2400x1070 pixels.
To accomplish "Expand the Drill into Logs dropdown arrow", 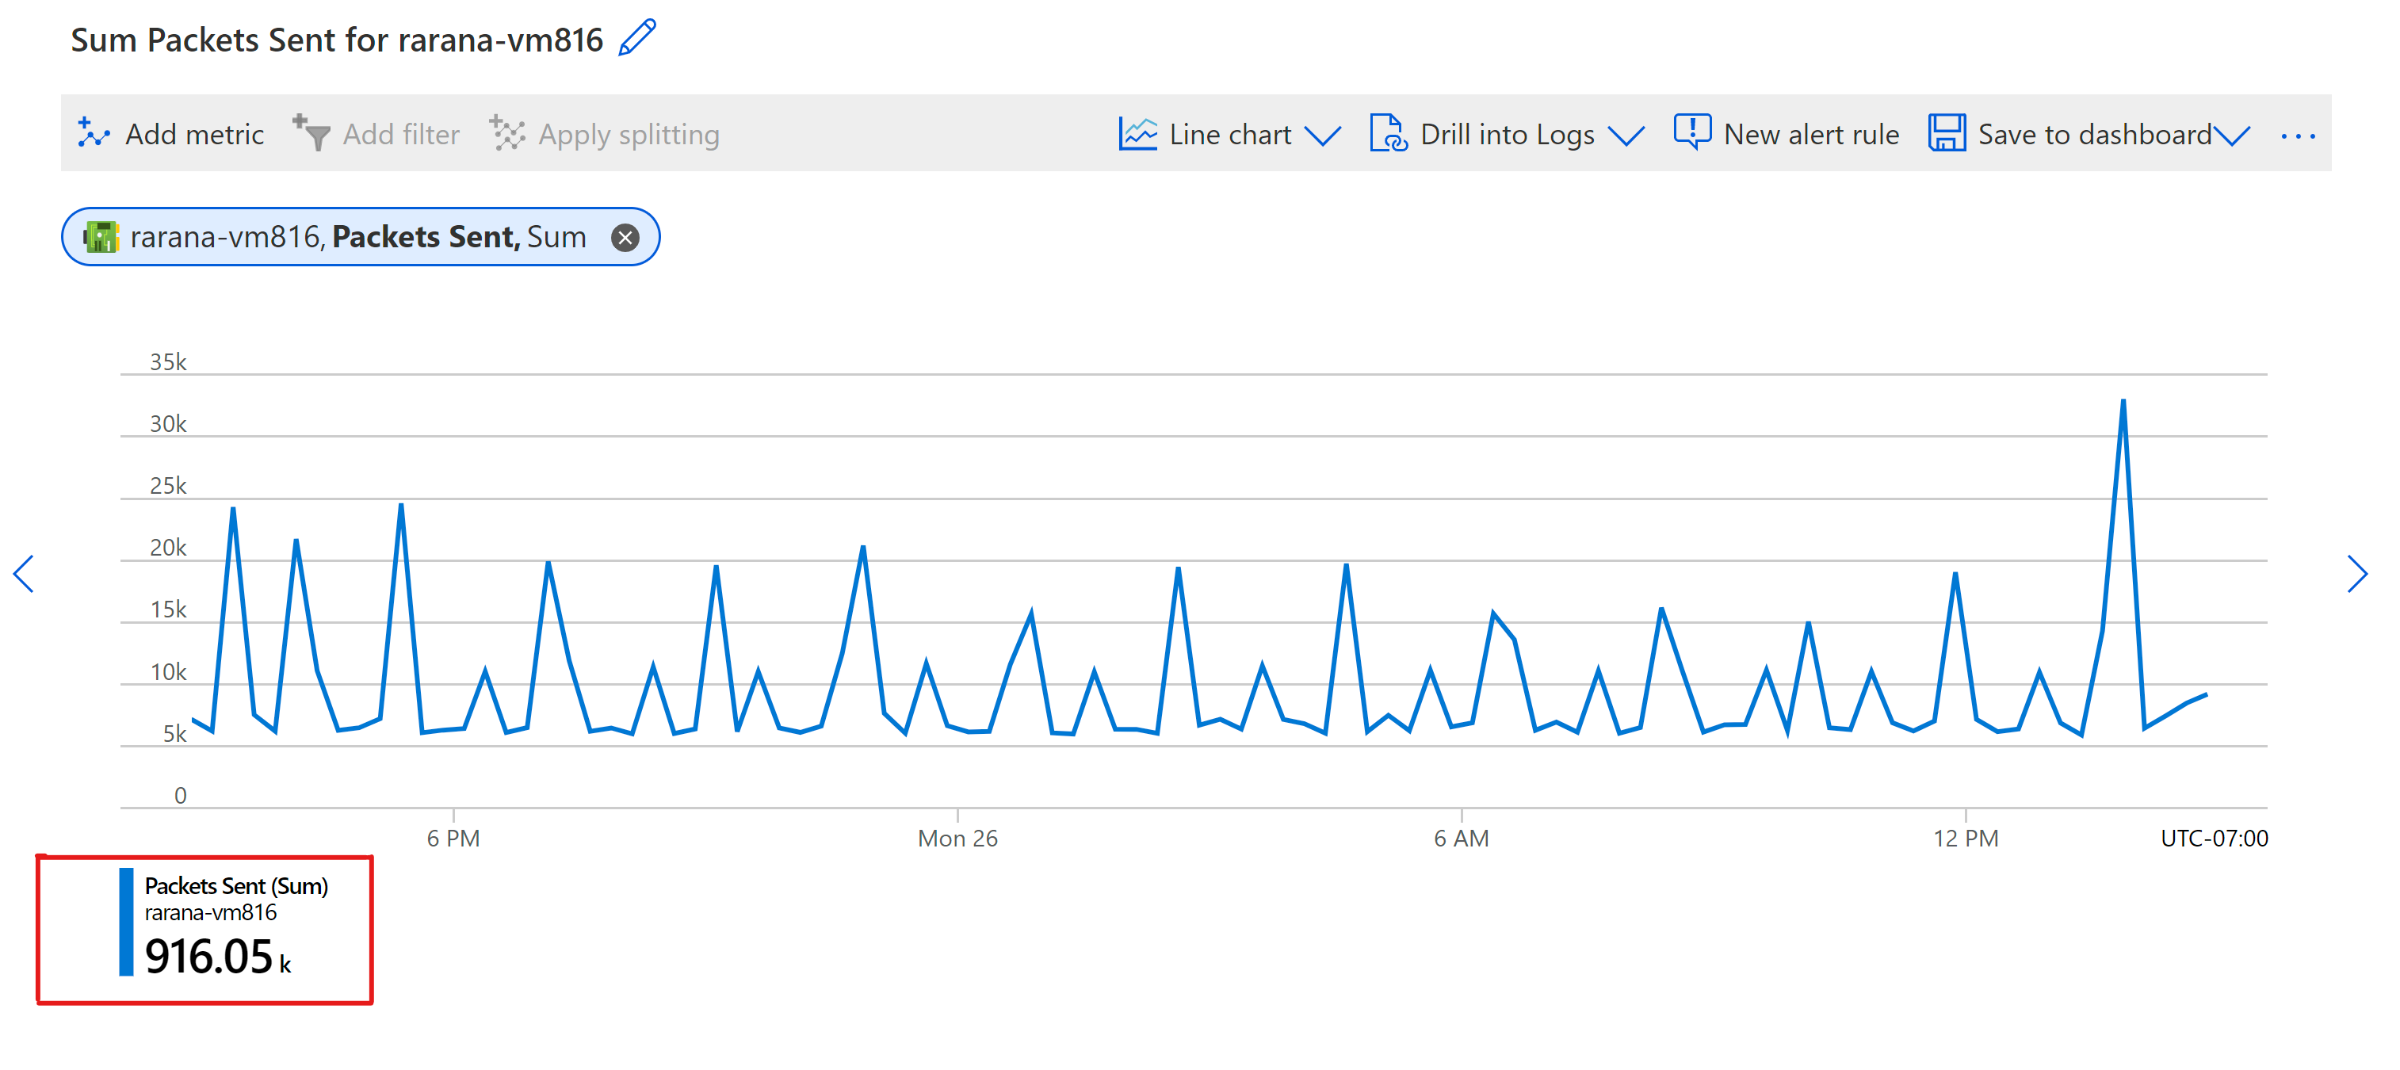I will point(1626,136).
